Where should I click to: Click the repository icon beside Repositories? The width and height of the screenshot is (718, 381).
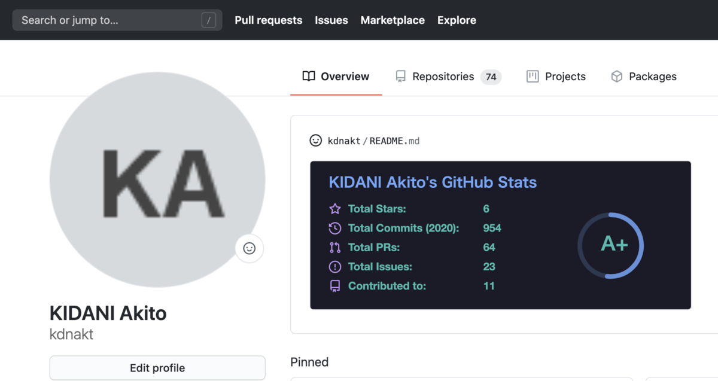[x=400, y=77]
